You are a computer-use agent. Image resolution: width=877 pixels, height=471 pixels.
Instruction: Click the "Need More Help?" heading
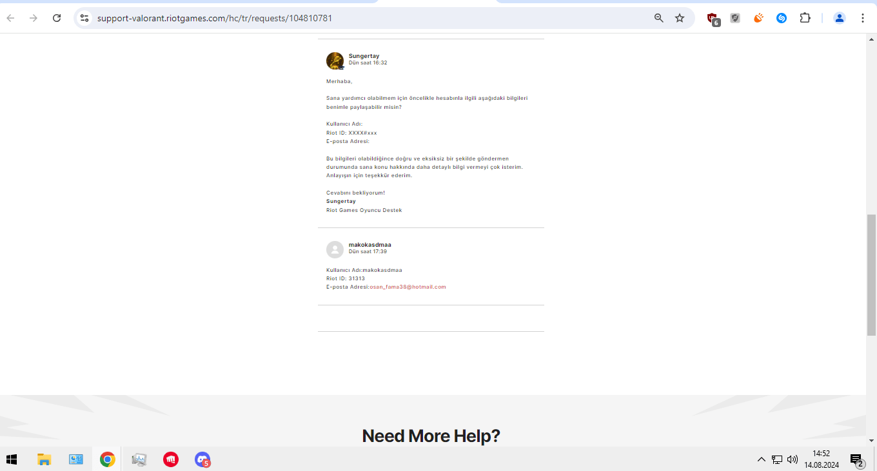431,436
